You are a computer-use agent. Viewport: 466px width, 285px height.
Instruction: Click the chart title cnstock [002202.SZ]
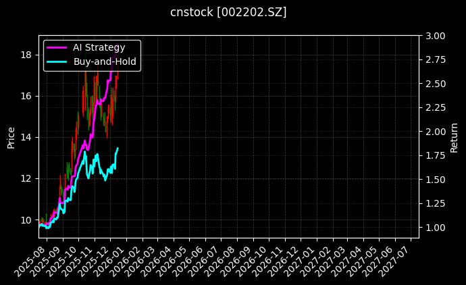[x=233, y=12]
